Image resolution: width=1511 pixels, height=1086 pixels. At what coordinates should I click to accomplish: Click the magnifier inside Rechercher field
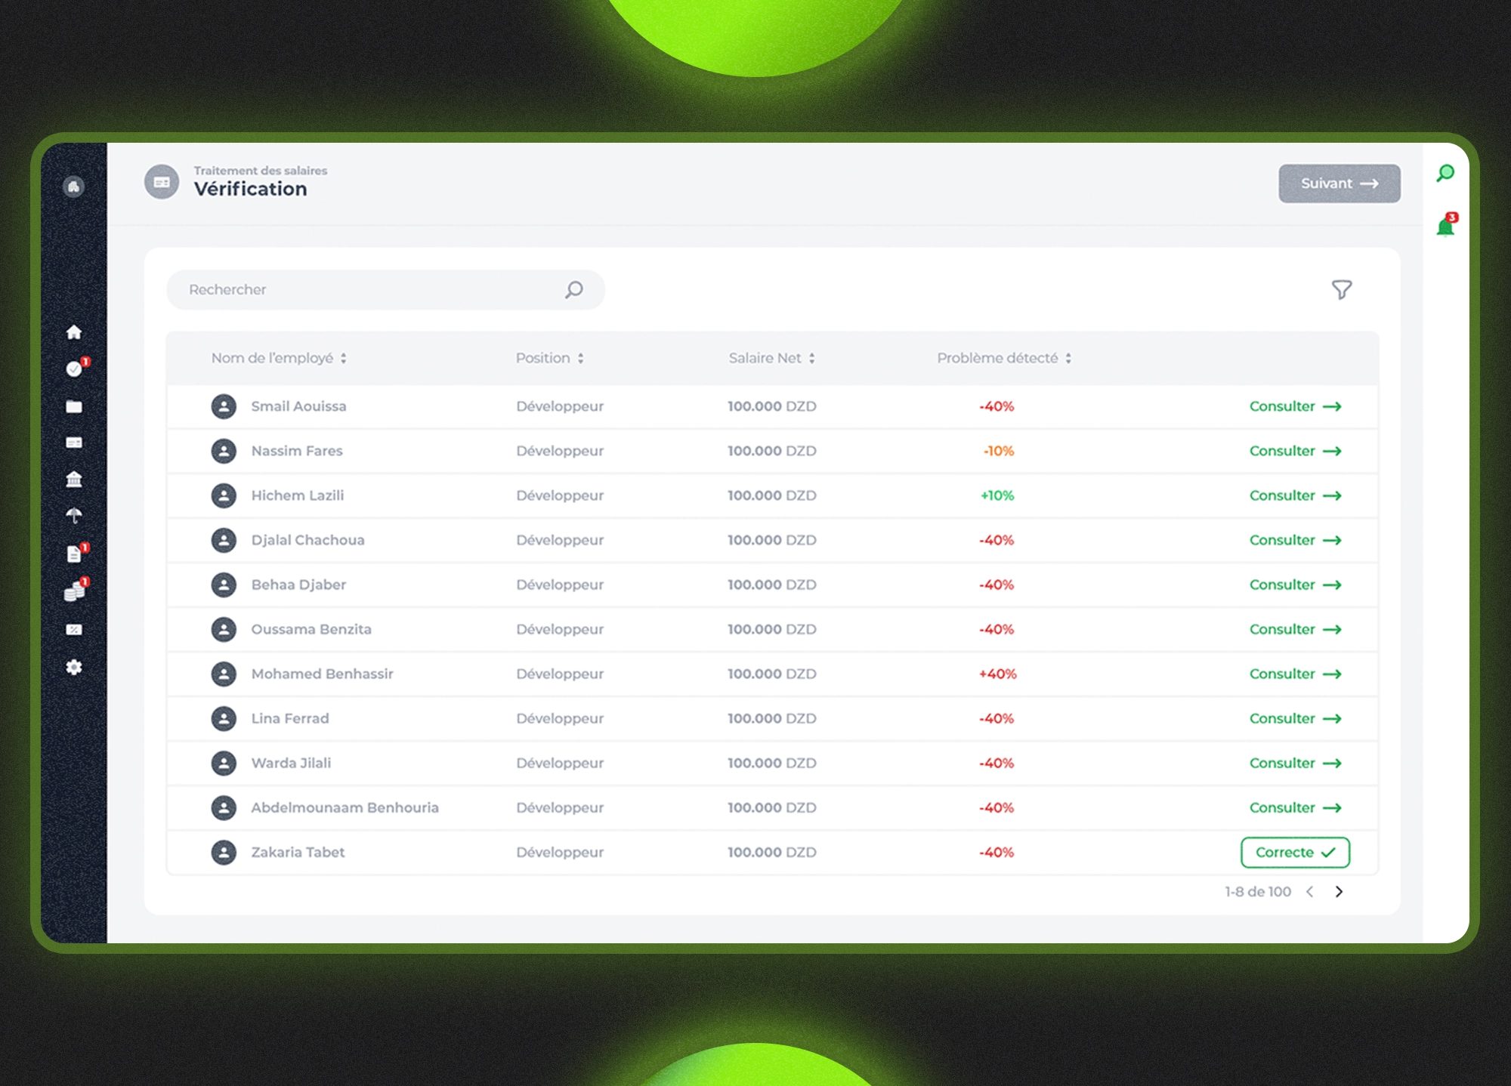pos(574,290)
